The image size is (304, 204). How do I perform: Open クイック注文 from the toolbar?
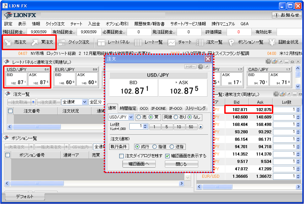74,42
